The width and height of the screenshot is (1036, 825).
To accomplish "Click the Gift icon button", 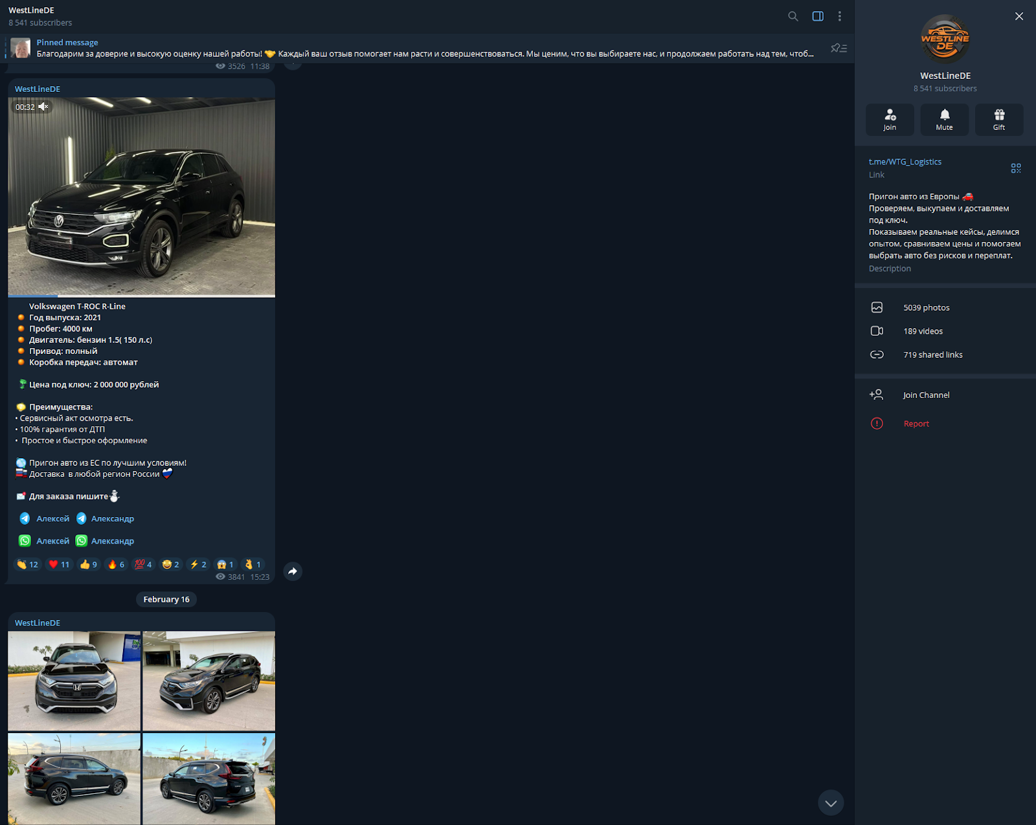I will coord(999,120).
